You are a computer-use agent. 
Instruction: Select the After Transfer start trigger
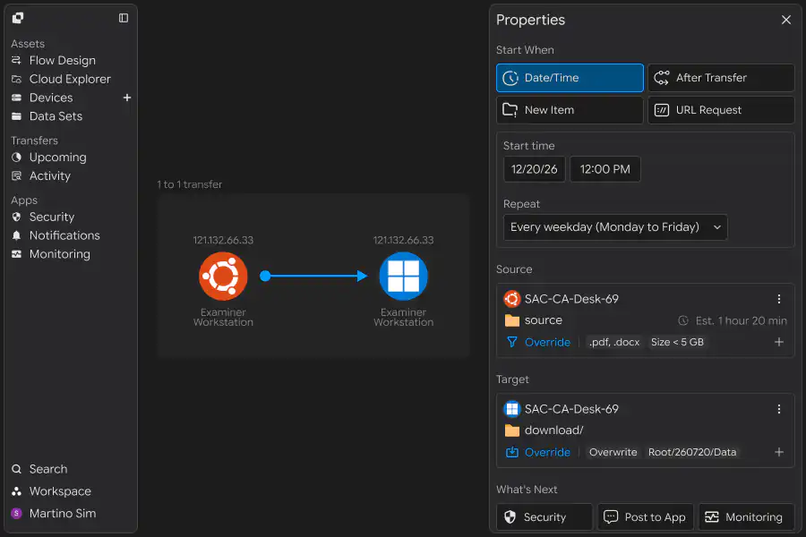coord(721,78)
